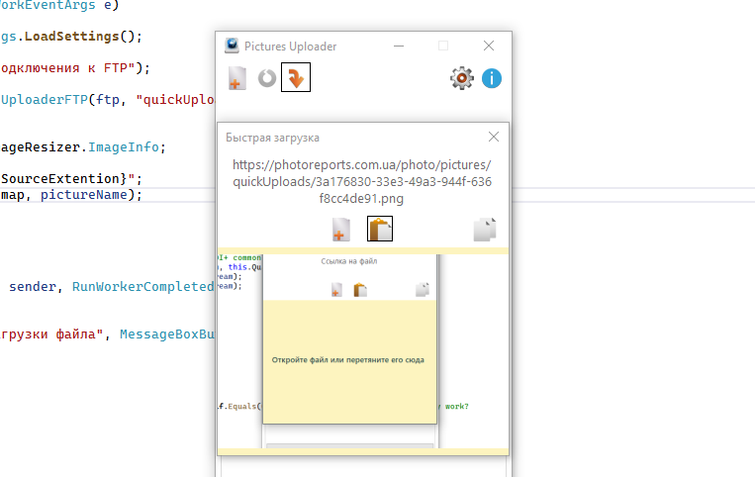Minimize the Pictures Uploader window
Viewport: 755px width, 477px height.
click(398, 46)
